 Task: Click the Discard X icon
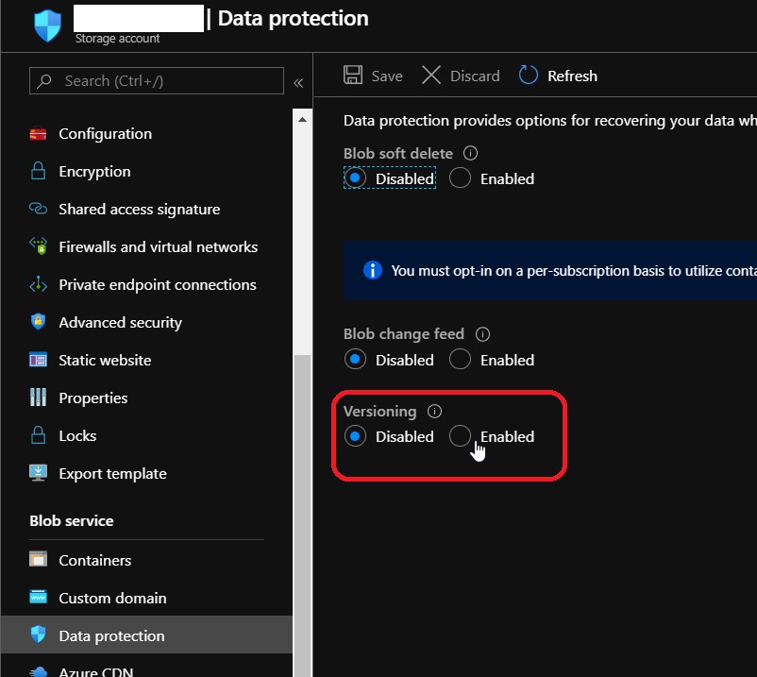(x=431, y=76)
